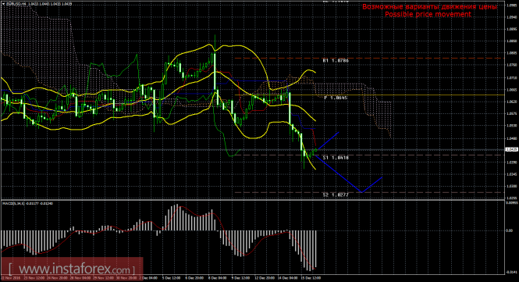Click the 8 Dec 04:00 time axis label
The image size is (519, 282).
218,278
